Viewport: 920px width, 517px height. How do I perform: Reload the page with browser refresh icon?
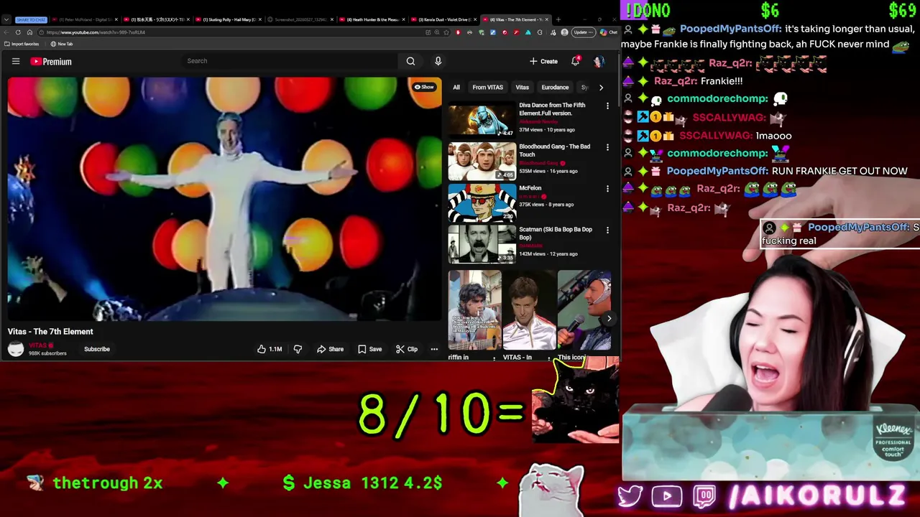[x=18, y=32]
